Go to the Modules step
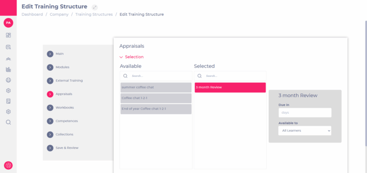This screenshot has height=173, width=367. point(63,67)
